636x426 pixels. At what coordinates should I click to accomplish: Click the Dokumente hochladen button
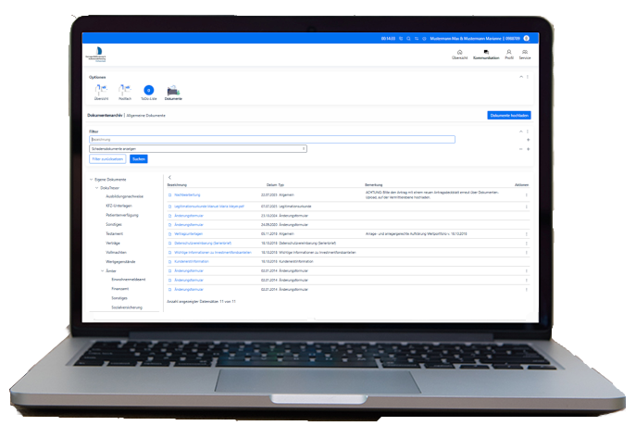point(509,116)
